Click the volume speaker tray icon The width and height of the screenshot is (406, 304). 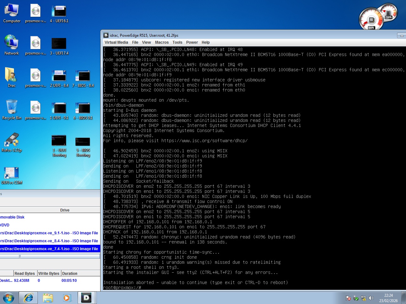pyautogui.click(x=371, y=298)
